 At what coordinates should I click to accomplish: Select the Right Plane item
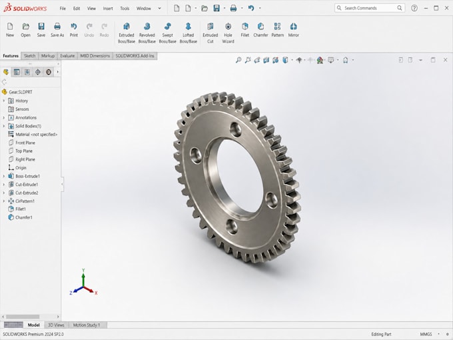tap(22, 159)
